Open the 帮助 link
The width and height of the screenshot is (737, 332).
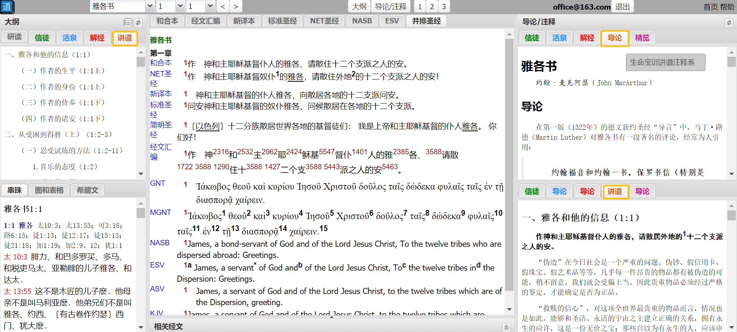pyautogui.click(x=727, y=7)
